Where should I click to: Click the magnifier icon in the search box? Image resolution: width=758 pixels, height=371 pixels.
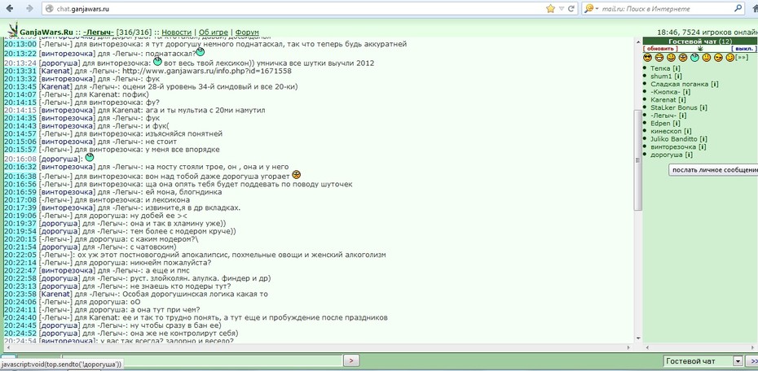coord(738,8)
